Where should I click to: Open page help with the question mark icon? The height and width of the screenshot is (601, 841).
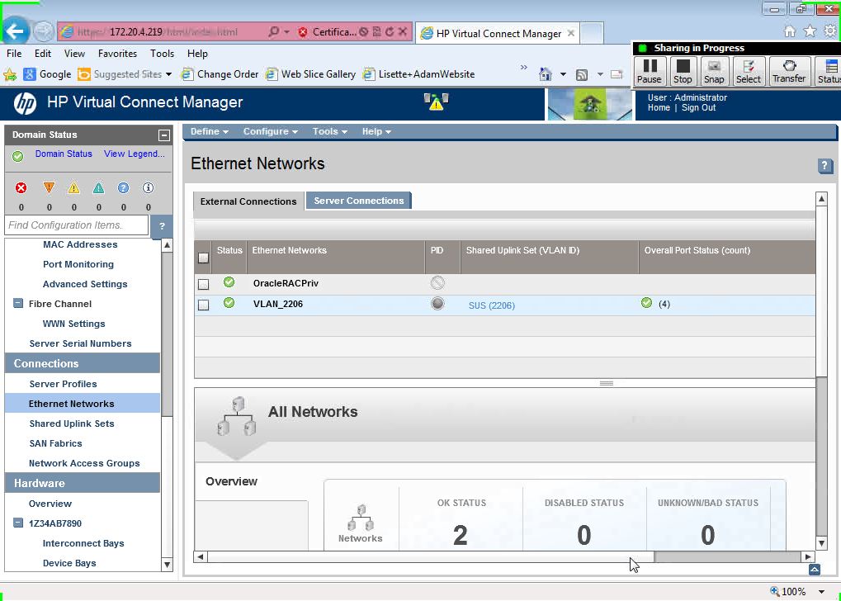(x=825, y=167)
